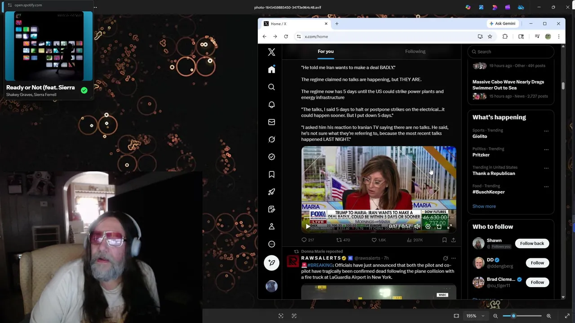Reload the x.com page
The height and width of the screenshot is (323, 575).
coord(286,37)
